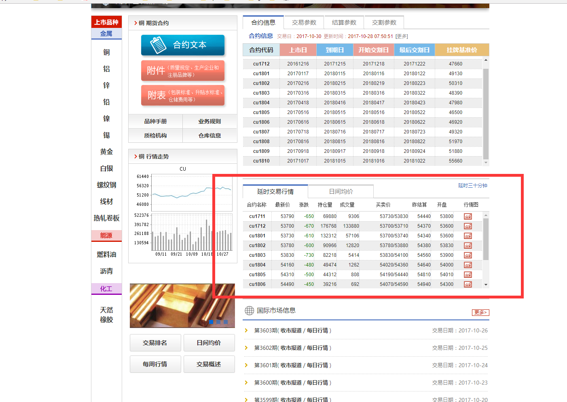Open chart icon for cu1712 row
Image resolution: width=567 pixels, height=402 pixels.
(468, 226)
